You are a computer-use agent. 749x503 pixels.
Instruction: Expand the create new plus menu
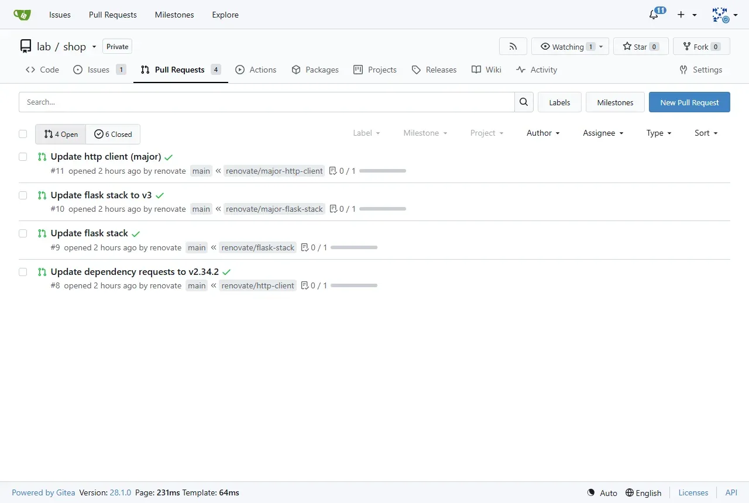click(687, 15)
